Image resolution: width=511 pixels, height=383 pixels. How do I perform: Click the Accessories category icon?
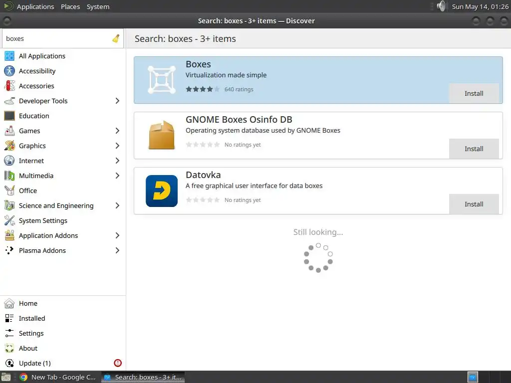coord(9,86)
